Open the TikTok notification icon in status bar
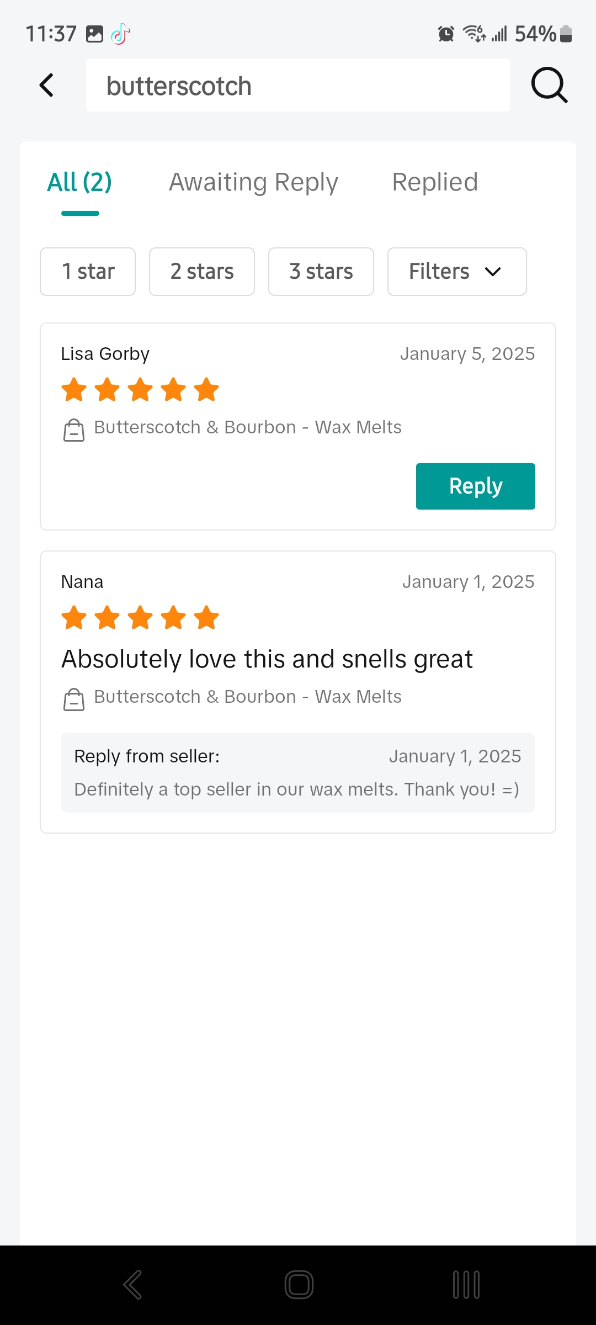Screen dimensions: 596x1325 coord(120,34)
